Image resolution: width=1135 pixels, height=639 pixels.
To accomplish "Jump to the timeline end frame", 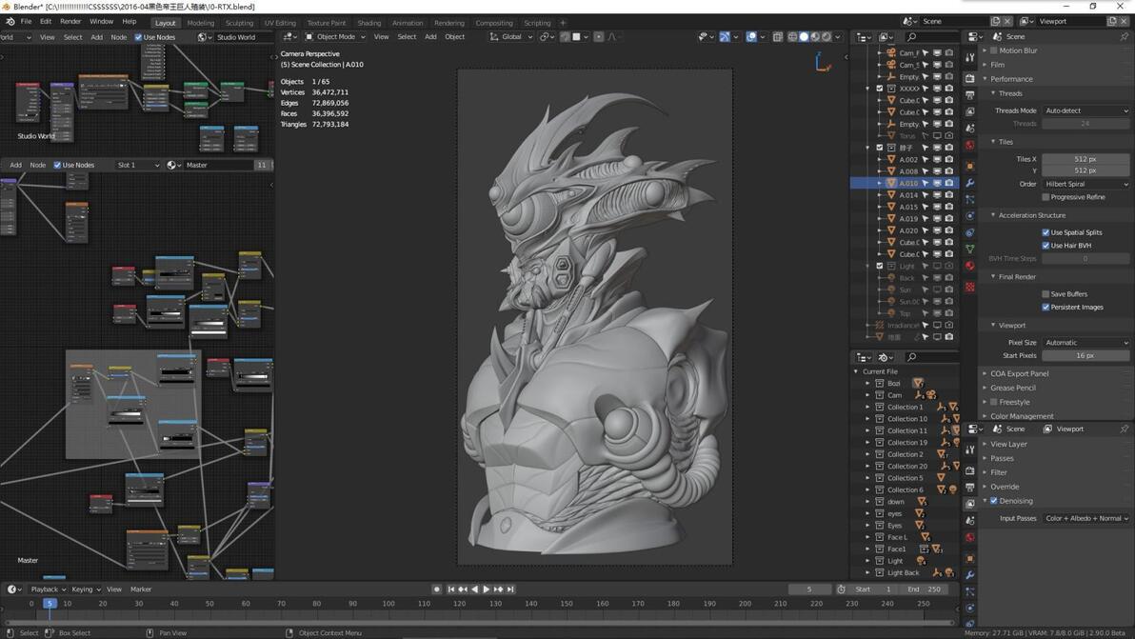I will [x=510, y=589].
